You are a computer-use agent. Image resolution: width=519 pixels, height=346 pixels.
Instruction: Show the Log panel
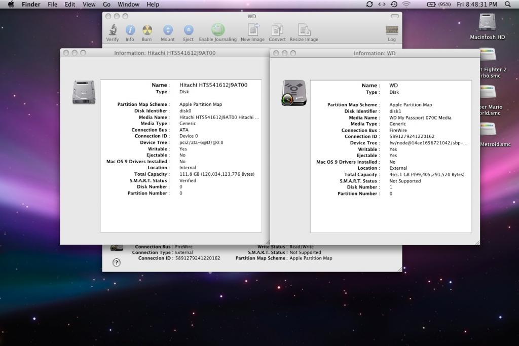point(392,30)
